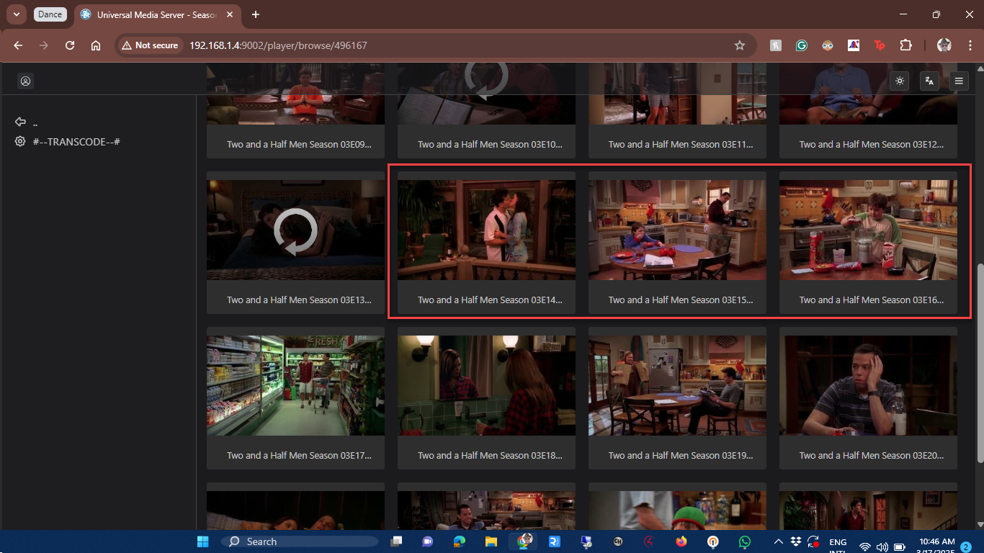Screen dimensions: 984x553
Task: Open Task View on the taskbar
Action: (x=396, y=541)
